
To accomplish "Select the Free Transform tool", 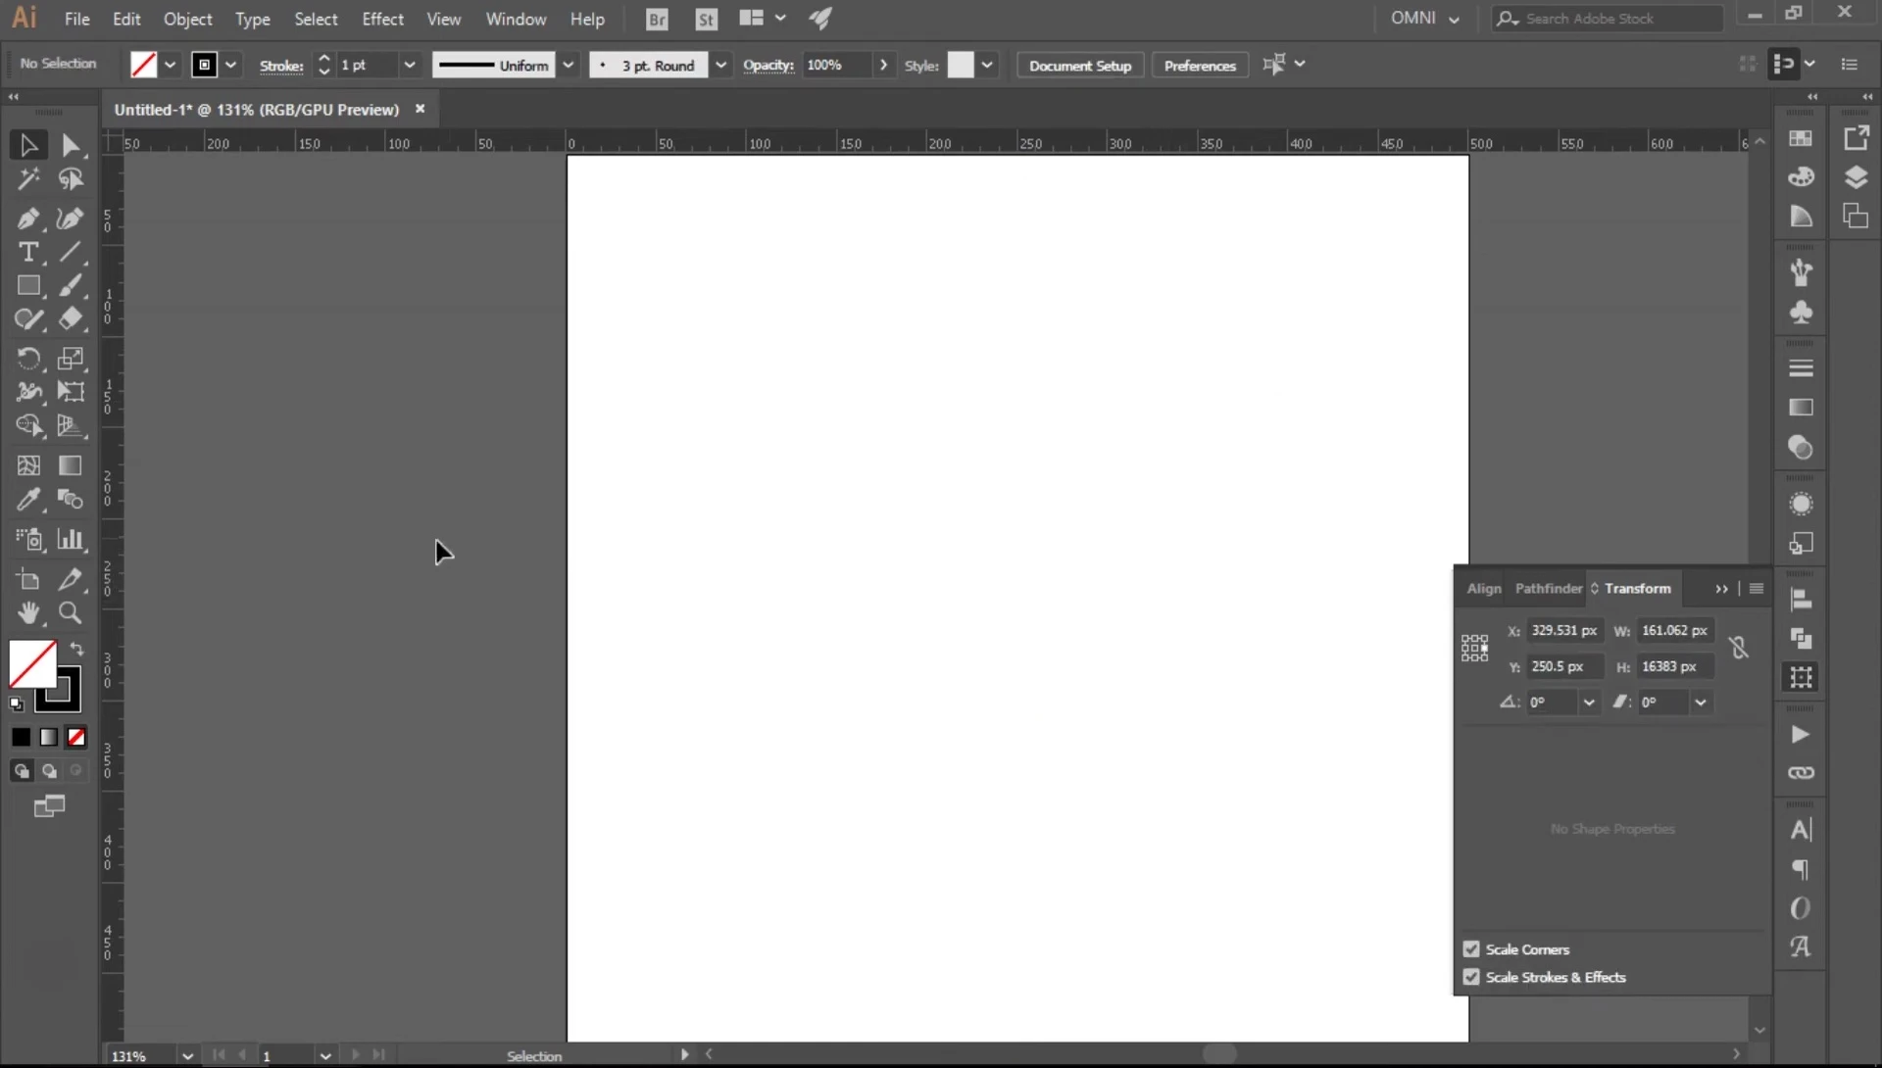I will pos(70,392).
